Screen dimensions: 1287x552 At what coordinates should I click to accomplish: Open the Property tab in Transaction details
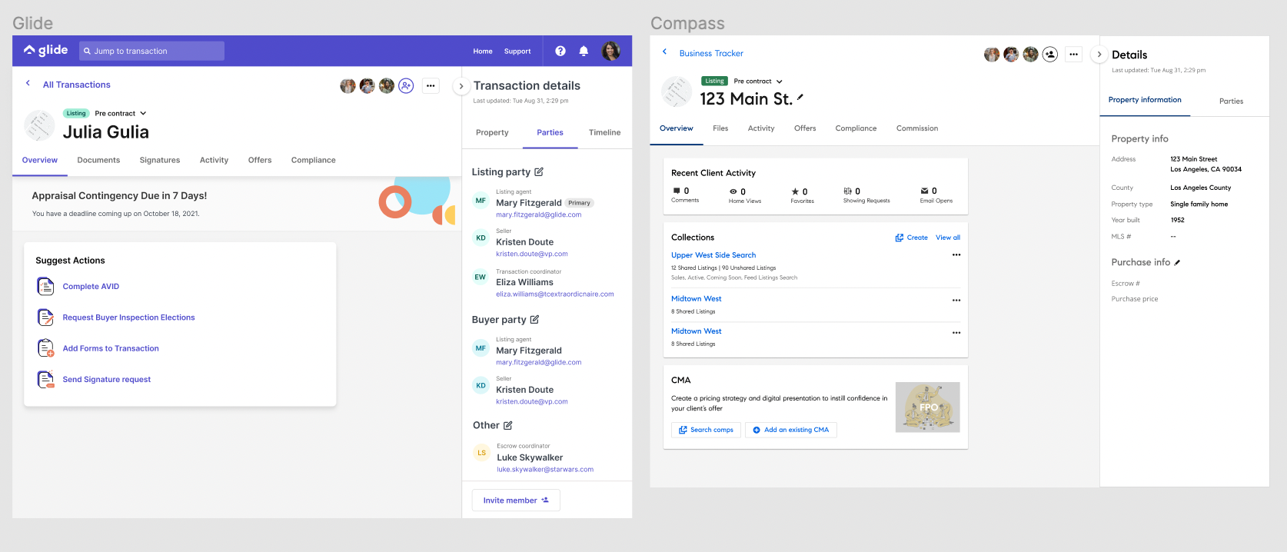click(492, 132)
